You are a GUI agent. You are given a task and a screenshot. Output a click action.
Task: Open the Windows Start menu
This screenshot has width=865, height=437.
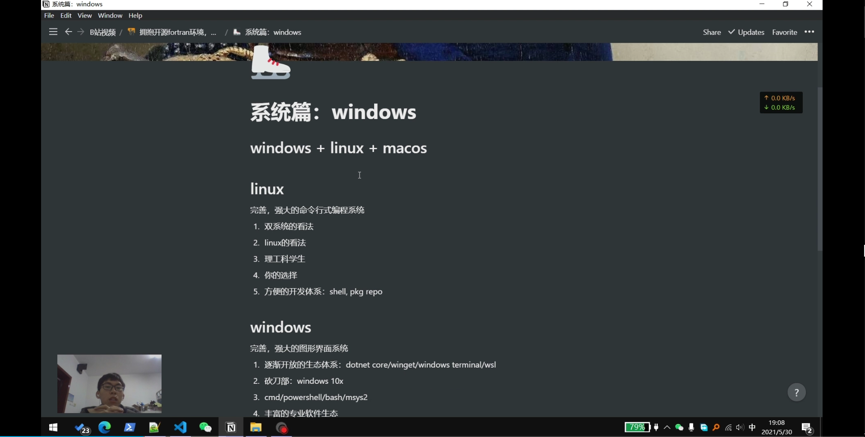point(53,428)
